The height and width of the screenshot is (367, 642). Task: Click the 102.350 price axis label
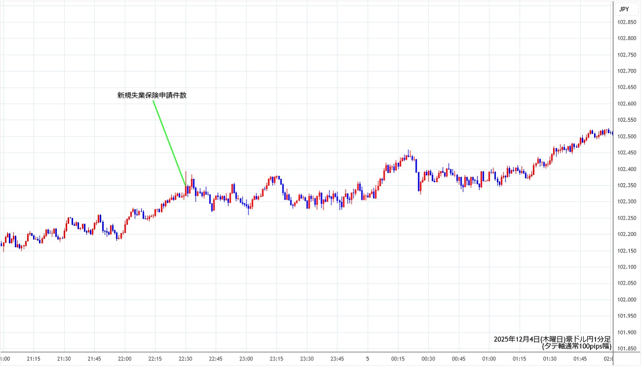pyautogui.click(x=627, y=185)
